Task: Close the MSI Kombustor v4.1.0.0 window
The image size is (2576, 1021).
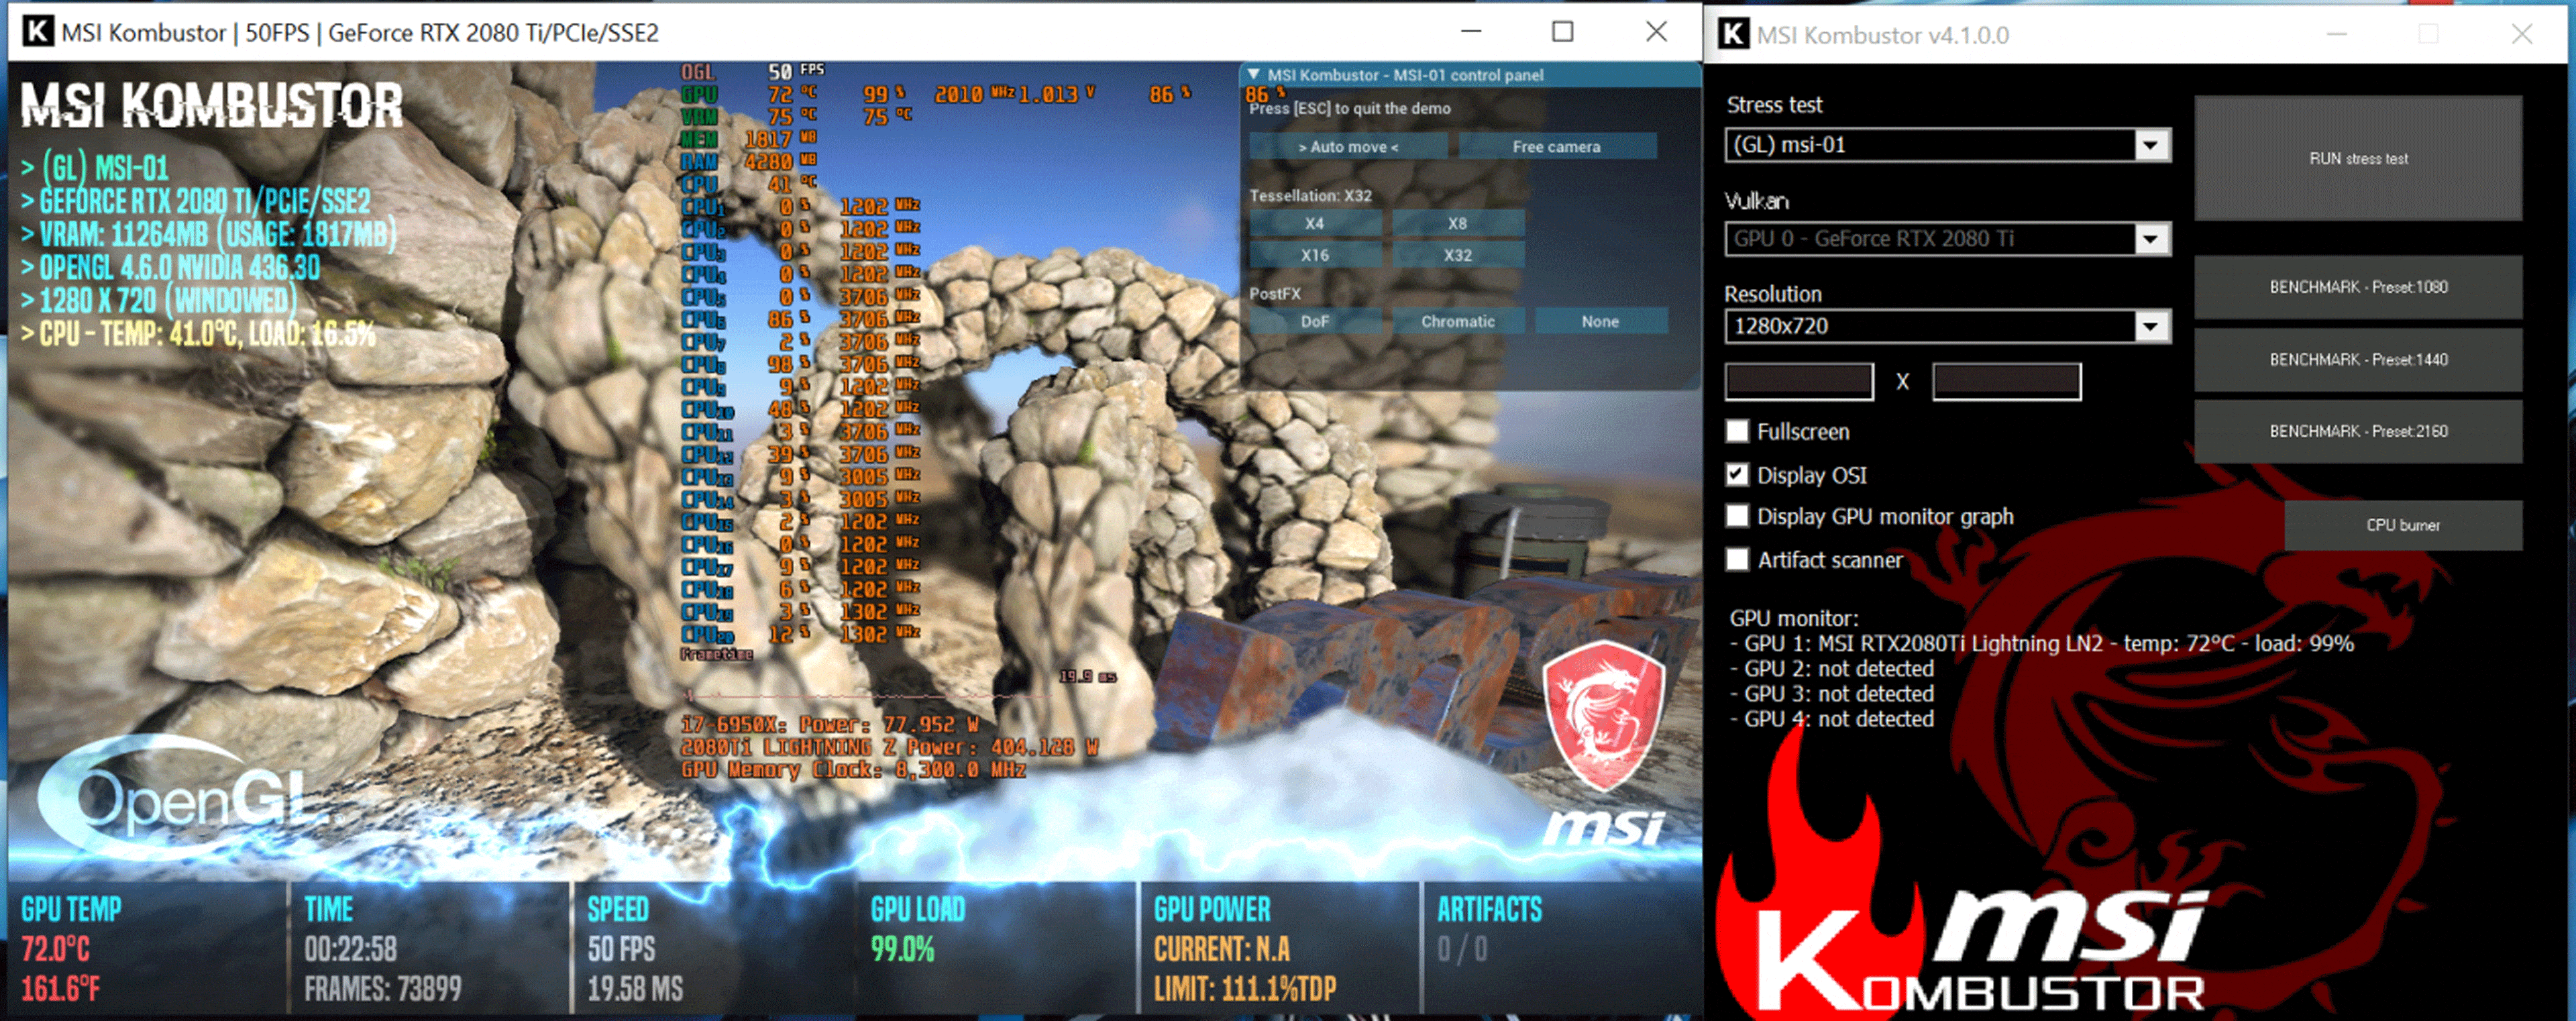Action: (2521, 34)
